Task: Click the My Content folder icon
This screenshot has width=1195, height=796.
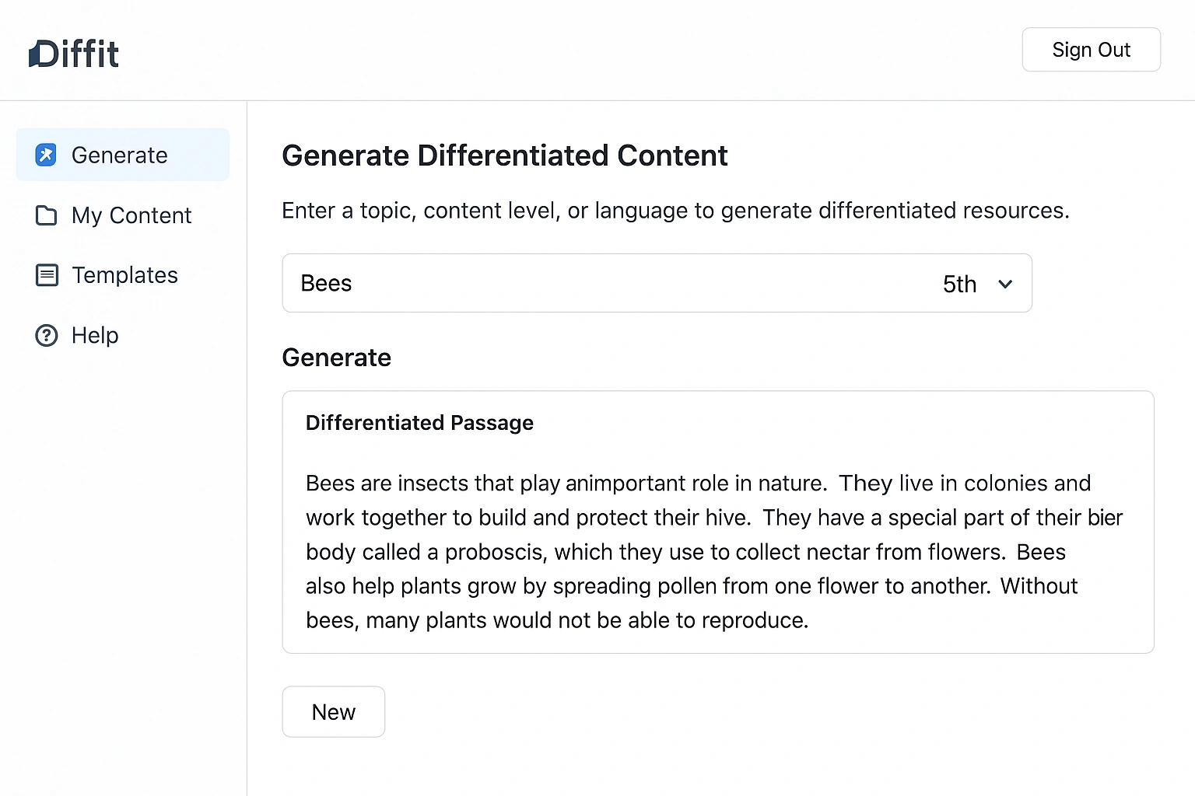Action: click(47, 215)
